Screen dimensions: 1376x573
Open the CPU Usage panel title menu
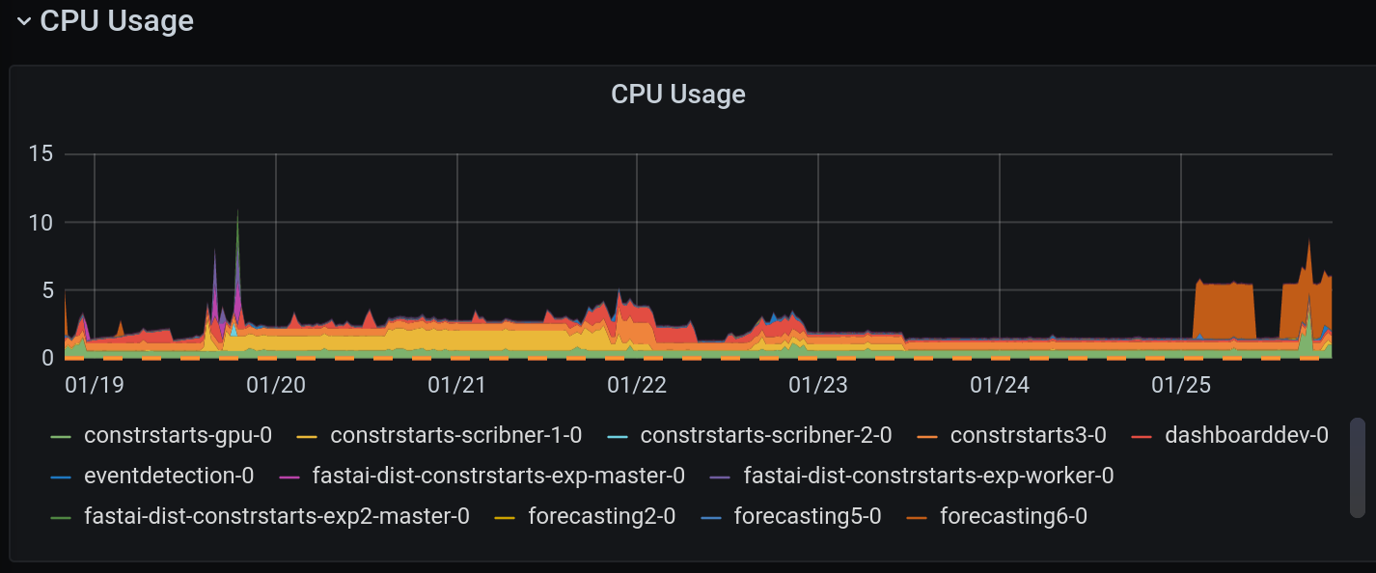tap(677, 94)
